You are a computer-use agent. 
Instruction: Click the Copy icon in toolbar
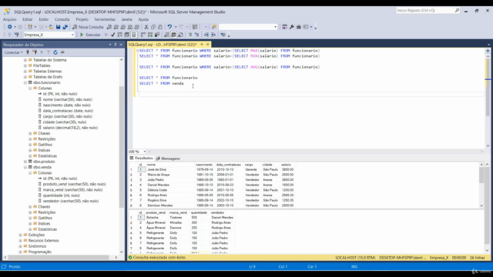(x=153, y=27)
